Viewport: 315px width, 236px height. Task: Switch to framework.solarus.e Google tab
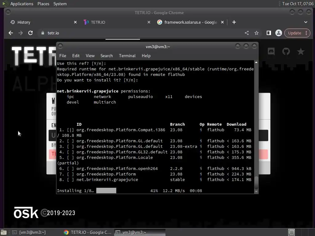click(190, 22)
